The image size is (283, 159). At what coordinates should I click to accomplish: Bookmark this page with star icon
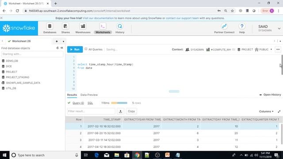[232, 11]
